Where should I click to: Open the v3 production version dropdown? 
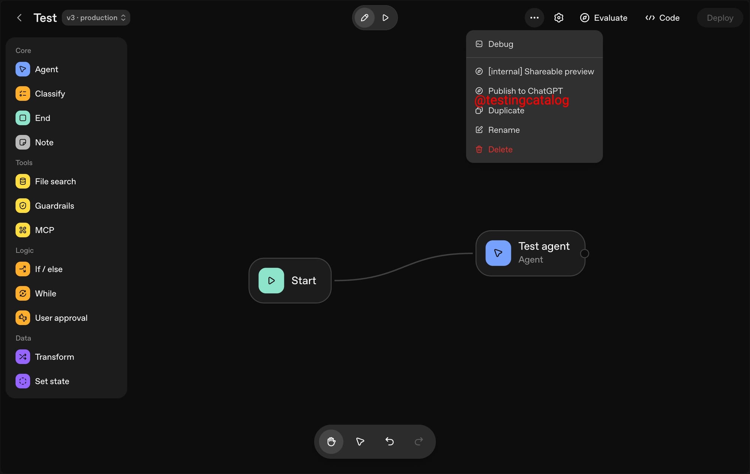click(96, 18)
